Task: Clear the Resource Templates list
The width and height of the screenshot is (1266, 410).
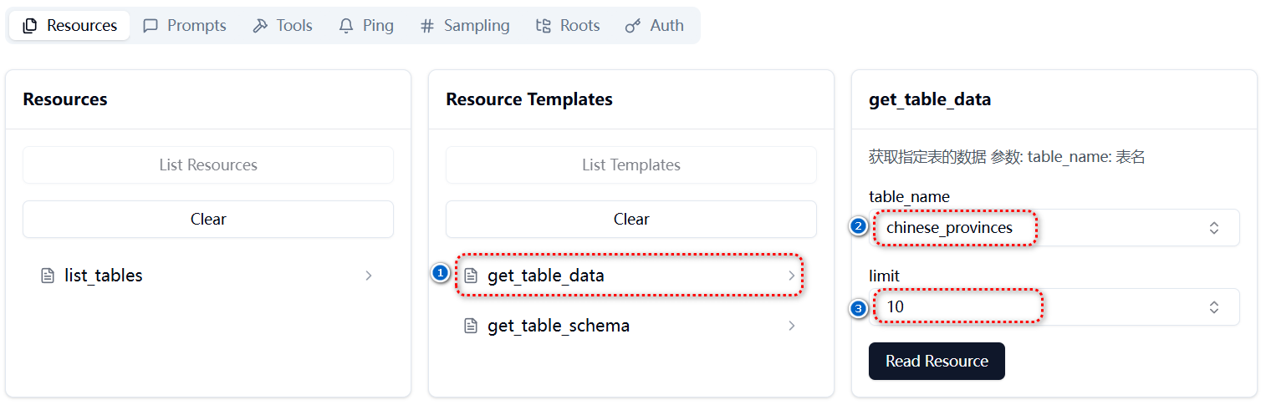Action: pos(631,220)
